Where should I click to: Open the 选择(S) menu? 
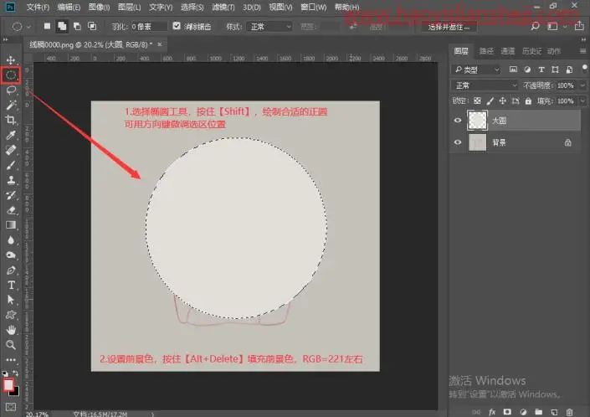[192, 7]
